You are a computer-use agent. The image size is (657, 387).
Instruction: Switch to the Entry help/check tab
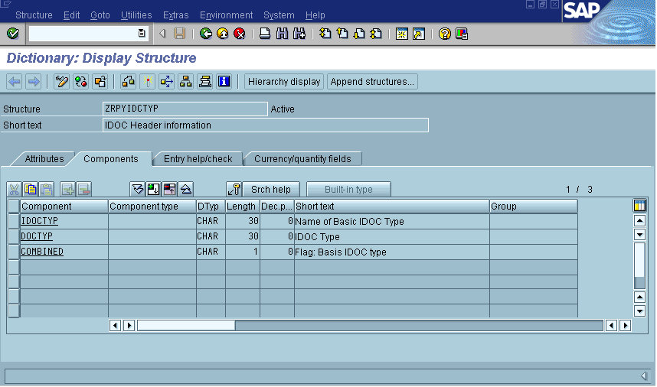[198, 159]
